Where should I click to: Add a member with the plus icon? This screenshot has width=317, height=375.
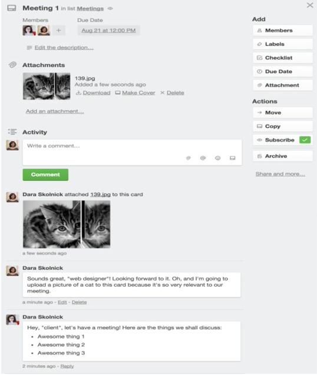point(59,31)
